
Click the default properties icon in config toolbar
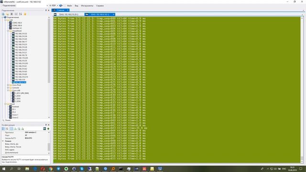[19, 129]
